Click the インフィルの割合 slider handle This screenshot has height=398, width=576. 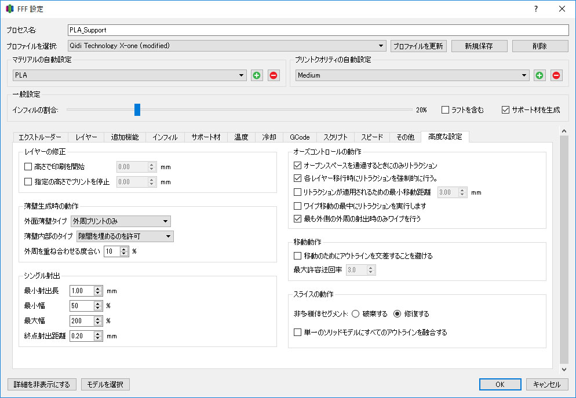pos(137,109)
